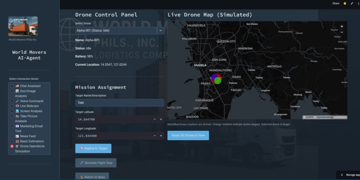The width and height of the screenshot is (360, 180).
Task: Click the Manage app chevron button
Action: (x=342, y=175)
